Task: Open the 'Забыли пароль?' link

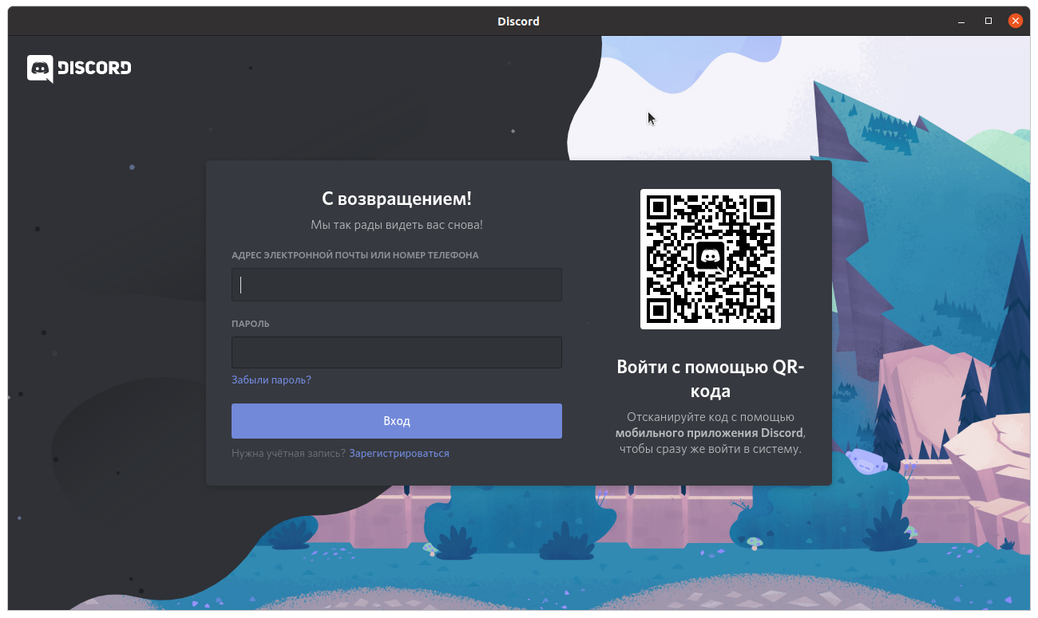Action: tap(271, 380)
